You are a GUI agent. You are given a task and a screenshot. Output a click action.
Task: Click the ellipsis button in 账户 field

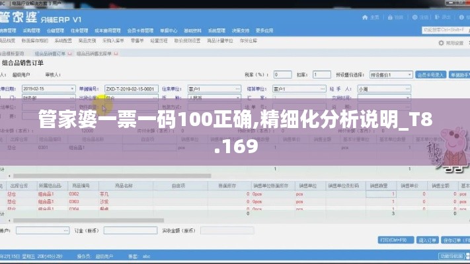click(66, 230)
